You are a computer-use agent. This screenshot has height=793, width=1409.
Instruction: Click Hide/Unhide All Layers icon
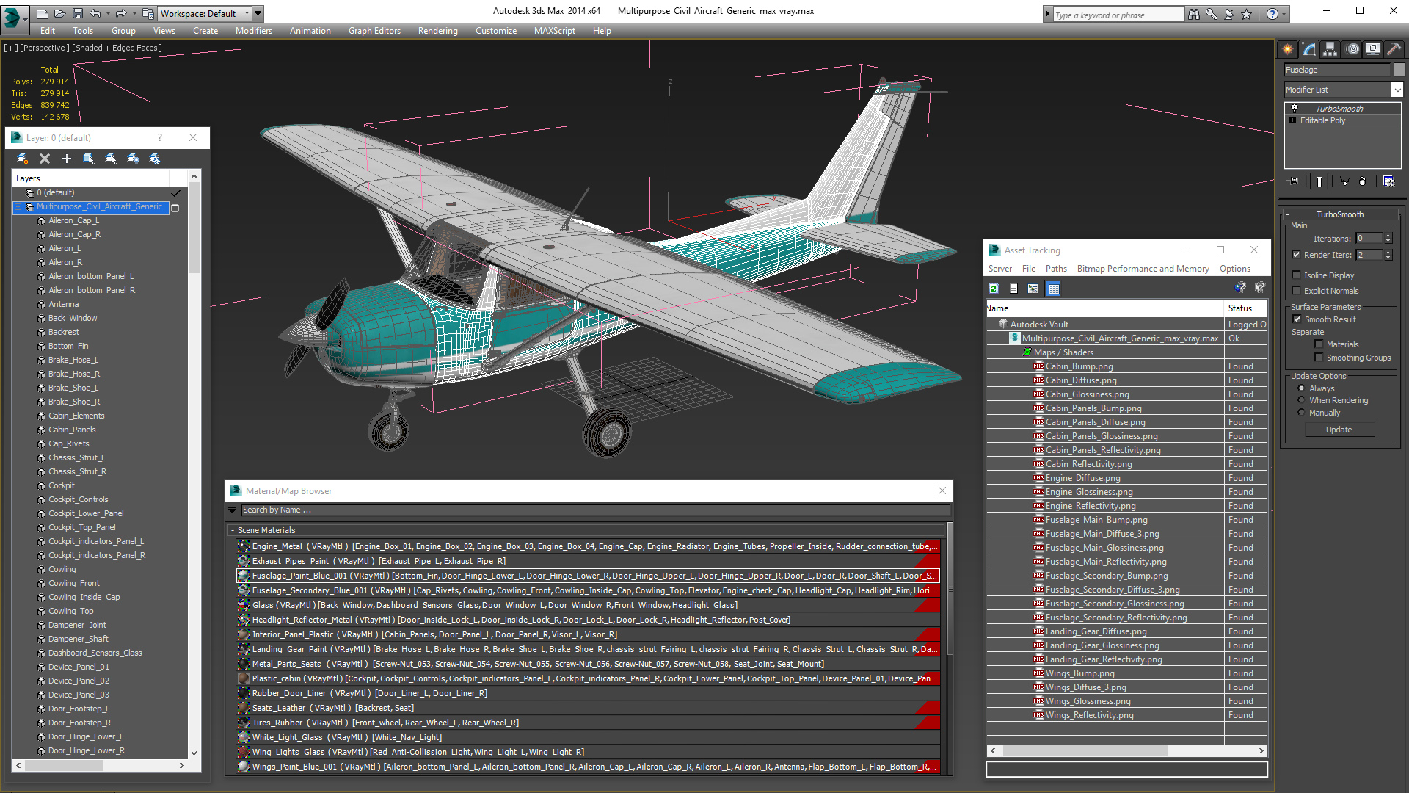[133, 159]
